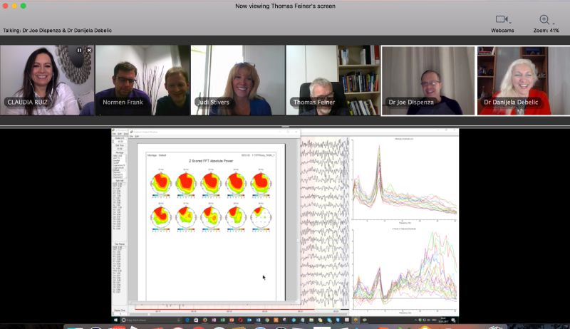Select the Judi Stivers webcam tile
This screenshot has width=570, height=329.
(238, 80)
